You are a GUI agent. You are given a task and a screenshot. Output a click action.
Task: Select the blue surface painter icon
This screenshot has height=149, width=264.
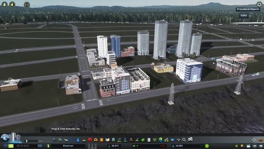172,140
